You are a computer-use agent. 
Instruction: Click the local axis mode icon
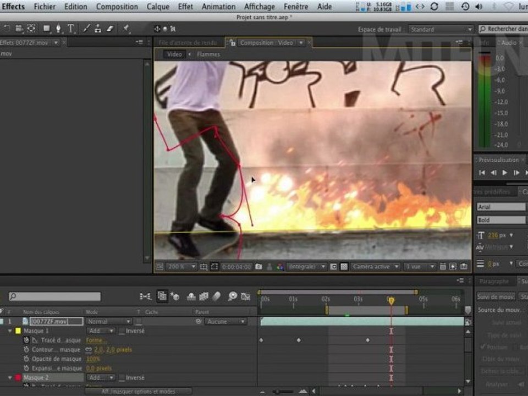point(157,29)
